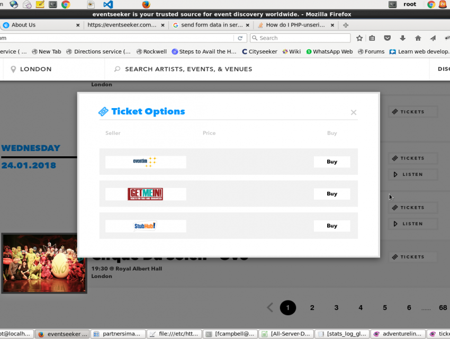Switch to the 'How do I PHP-unseri...' tab
450x339 pixels.
pyautogui.click(x=296, y=25)
